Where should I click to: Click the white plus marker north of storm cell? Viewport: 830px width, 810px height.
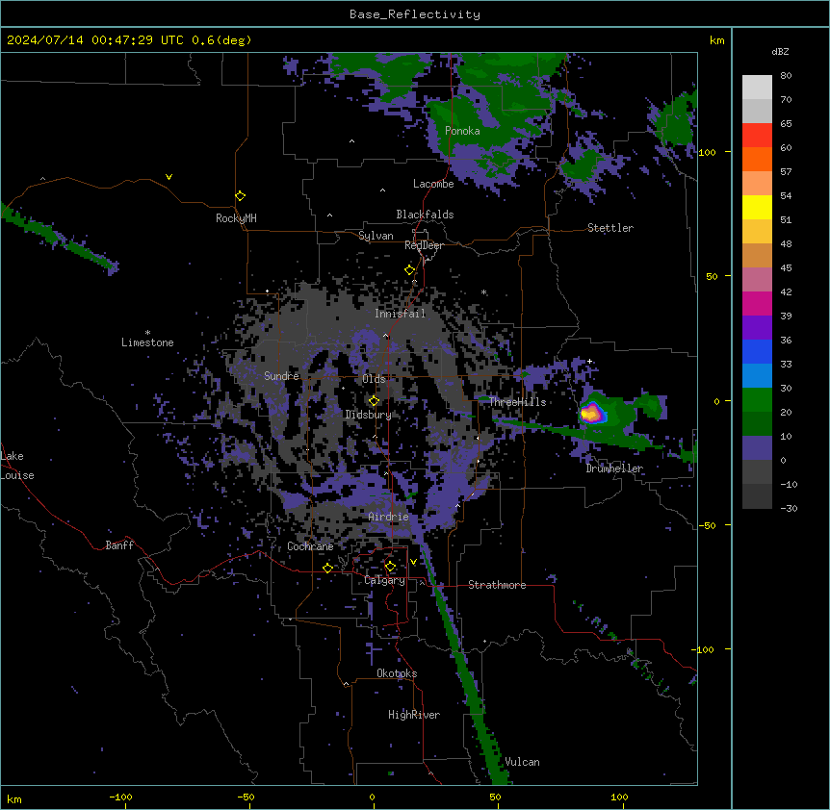point(589,361)
